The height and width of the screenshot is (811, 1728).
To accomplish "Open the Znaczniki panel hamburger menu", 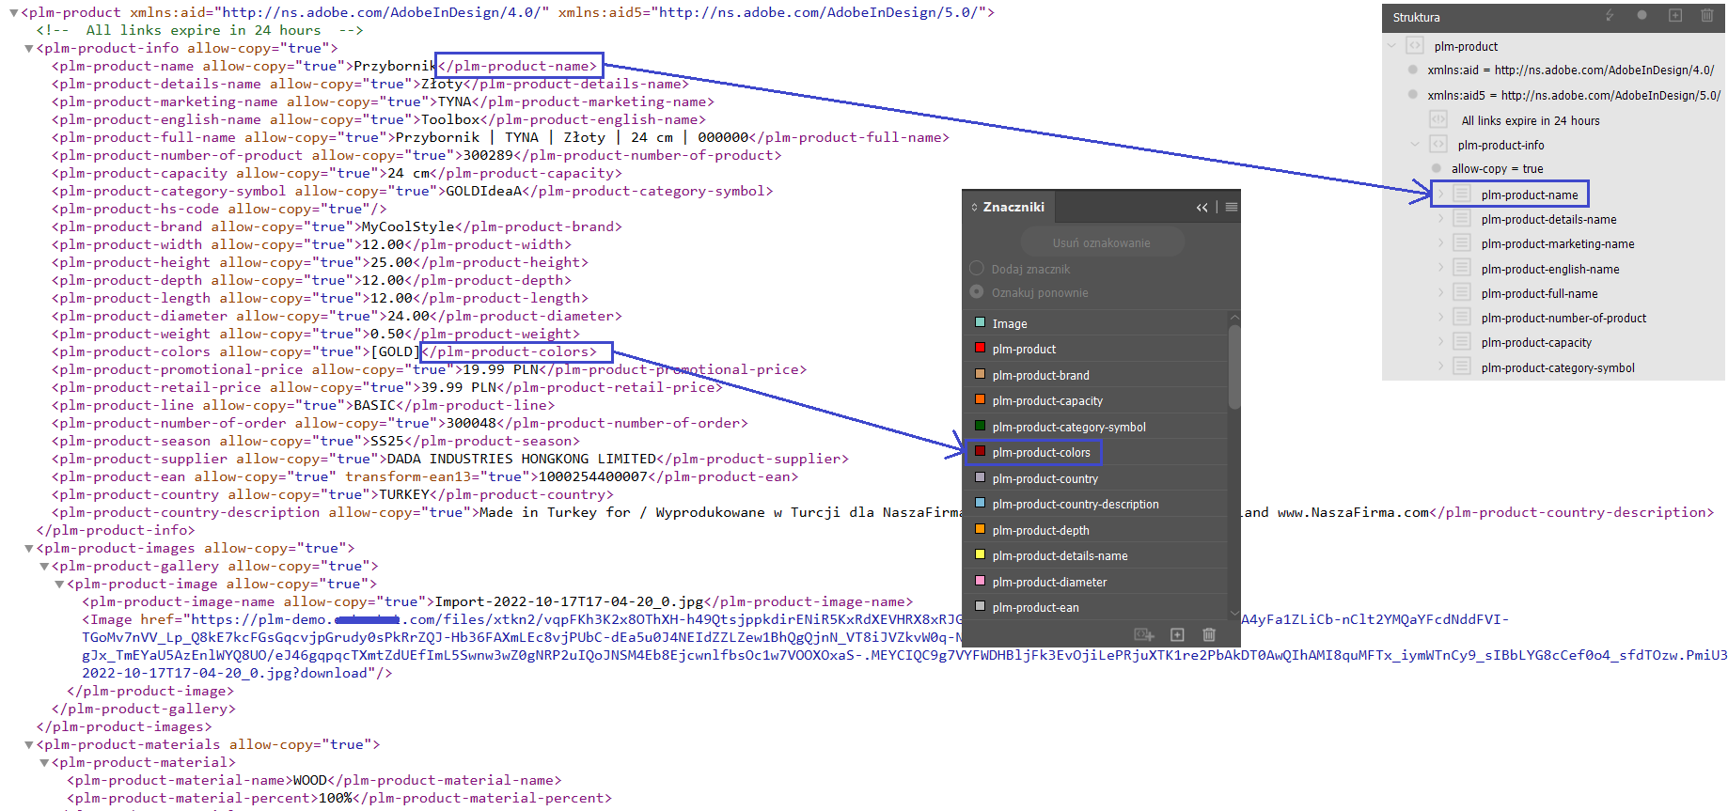I will [x=1232, y=207].
